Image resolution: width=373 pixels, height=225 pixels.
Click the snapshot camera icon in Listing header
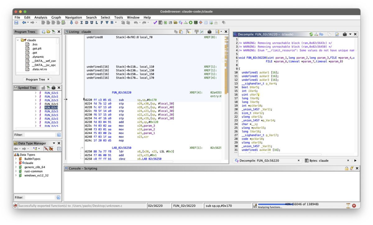click(x=210, y=32)
